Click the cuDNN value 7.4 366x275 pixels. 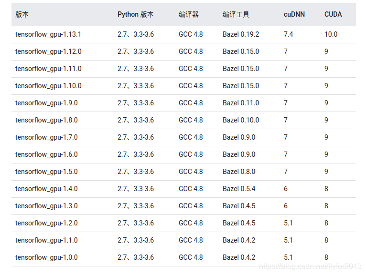(x=288, y=34)
